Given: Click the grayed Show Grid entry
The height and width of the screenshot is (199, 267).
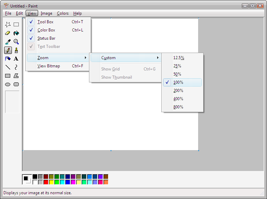Looking at the screenshot, I should click(x=126, y=69).
